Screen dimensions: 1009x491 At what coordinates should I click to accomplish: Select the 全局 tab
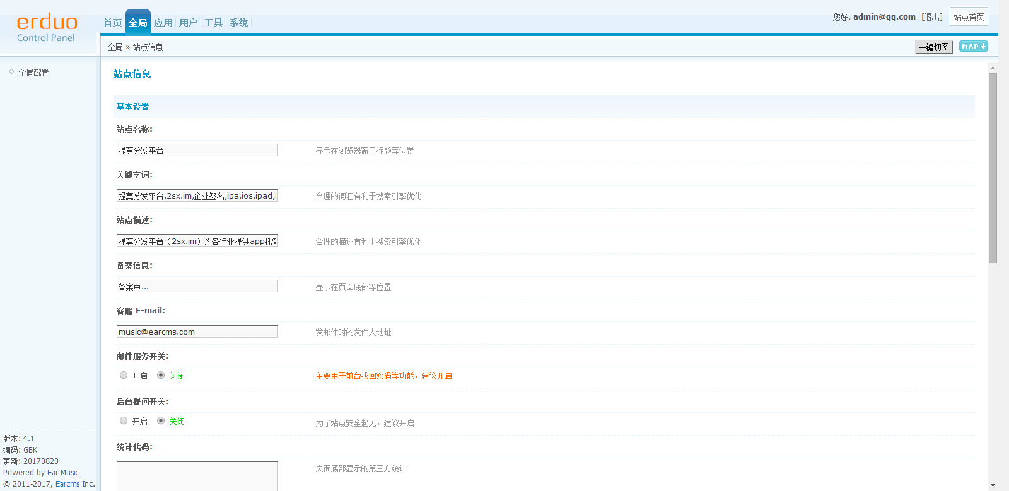pyautogui.click(x=138, y=23)
